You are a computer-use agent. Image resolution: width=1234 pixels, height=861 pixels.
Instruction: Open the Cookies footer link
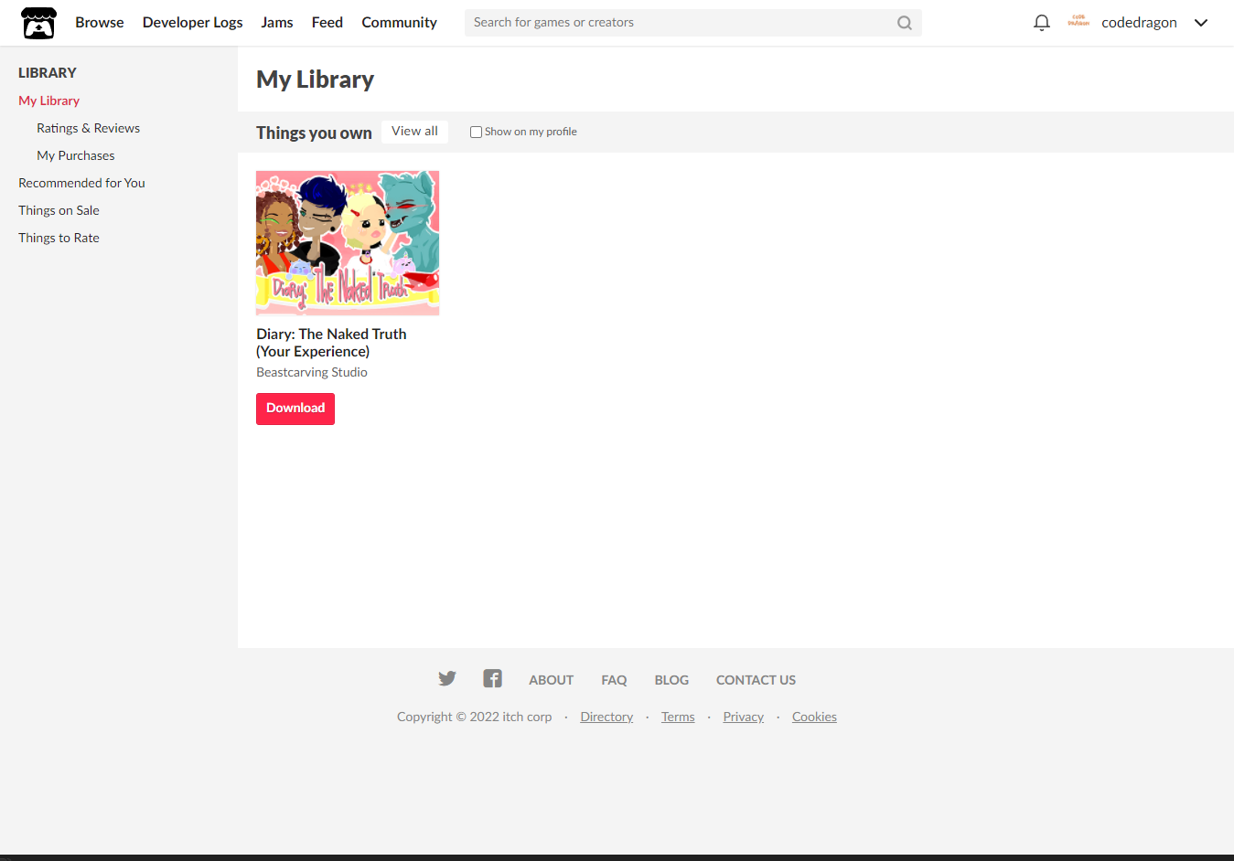(x=815, y=717)
